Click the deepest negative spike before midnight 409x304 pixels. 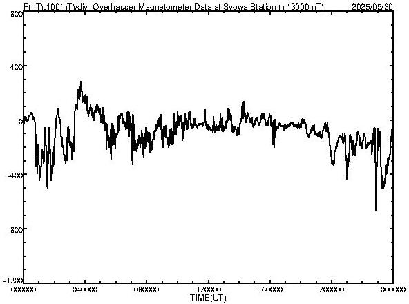coord(376,209)
